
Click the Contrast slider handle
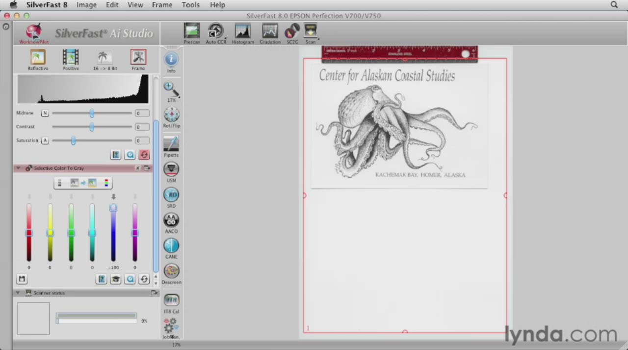(x=92, y=127)
